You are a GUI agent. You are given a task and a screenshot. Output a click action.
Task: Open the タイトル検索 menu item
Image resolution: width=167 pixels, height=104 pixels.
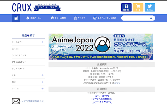click(58, 18)
